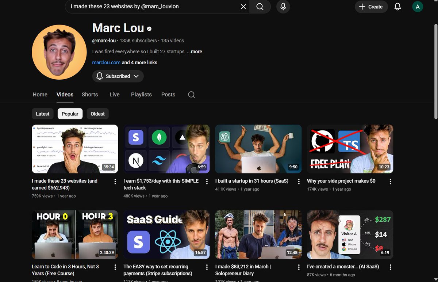Expand the channel description with ...more
Screen dimensions: 438x282
[195, 52]
